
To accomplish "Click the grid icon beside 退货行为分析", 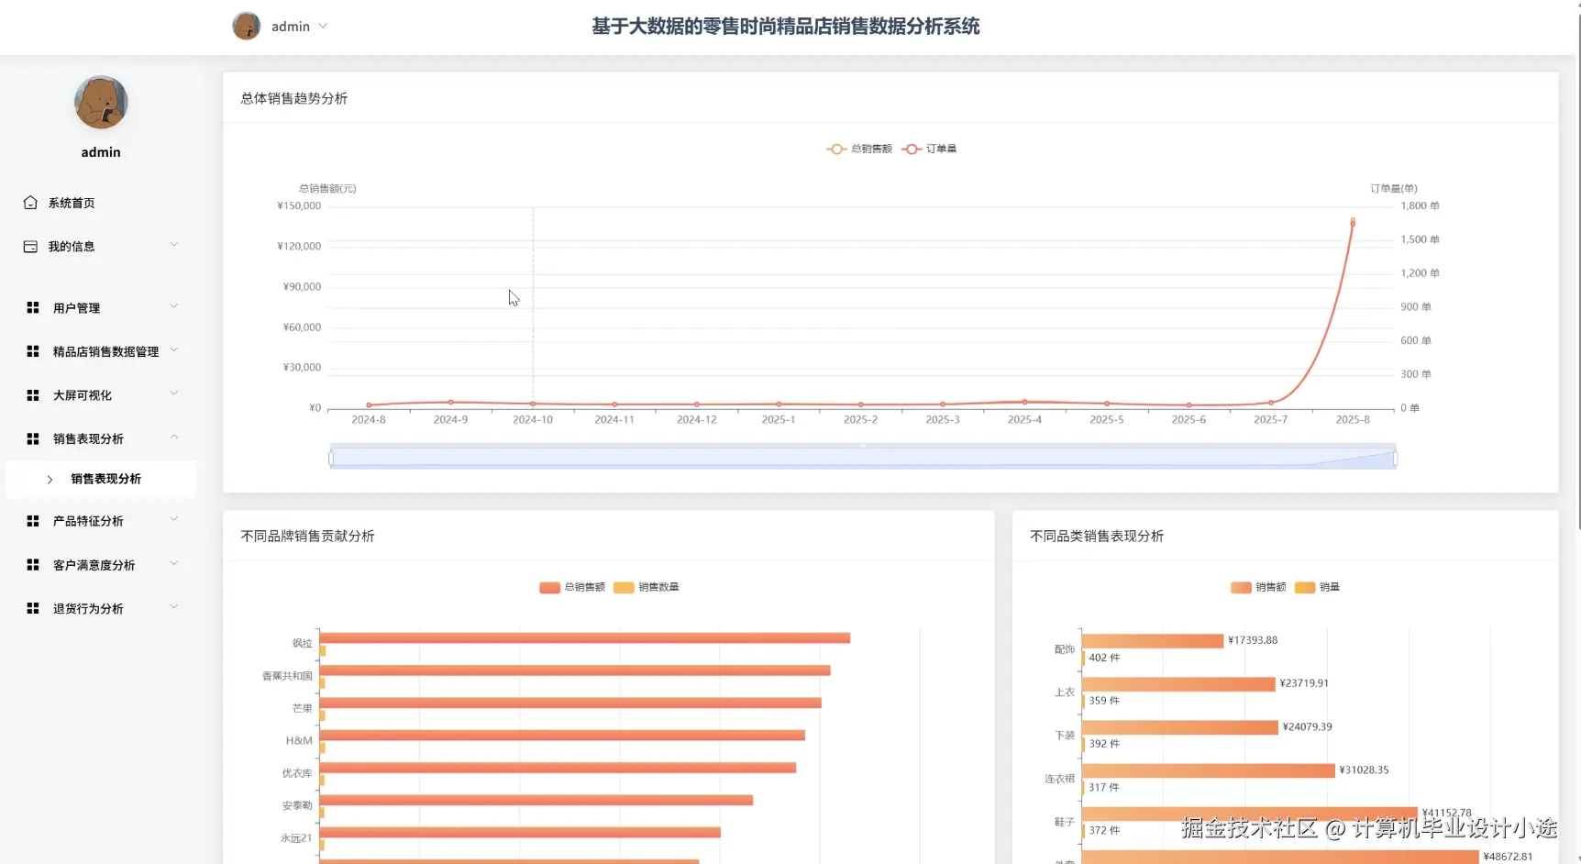I will tap(33, 609).
